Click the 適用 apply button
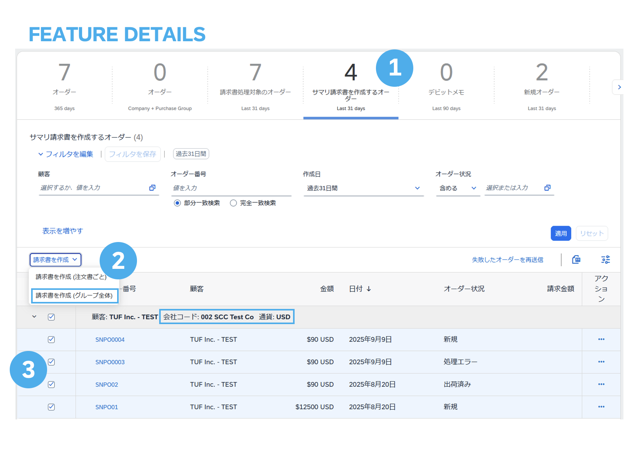This screenshot has width=632, height=449. click(560, 233)
